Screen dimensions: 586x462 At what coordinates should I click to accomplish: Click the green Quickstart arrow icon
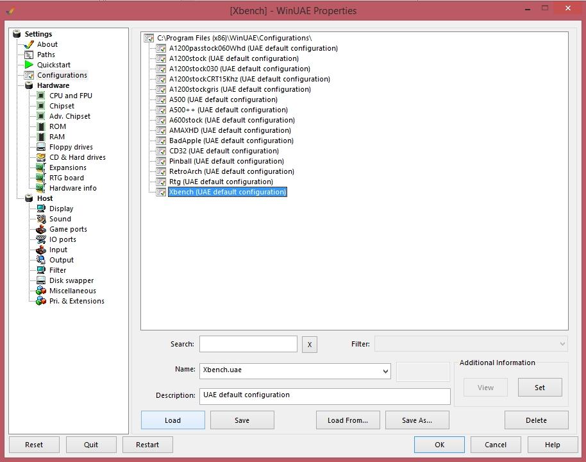point(29,65)
